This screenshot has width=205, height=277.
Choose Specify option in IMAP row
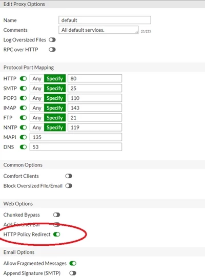[55, 108]
